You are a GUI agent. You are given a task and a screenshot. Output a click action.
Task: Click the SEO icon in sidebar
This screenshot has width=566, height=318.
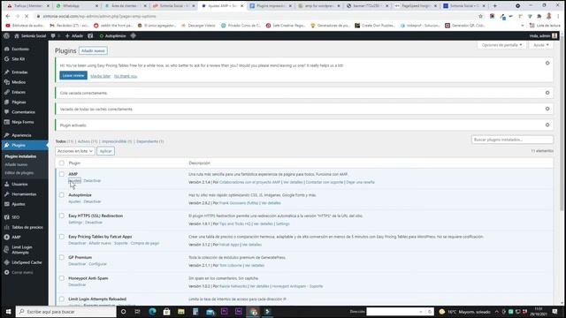tap(7, 217)
